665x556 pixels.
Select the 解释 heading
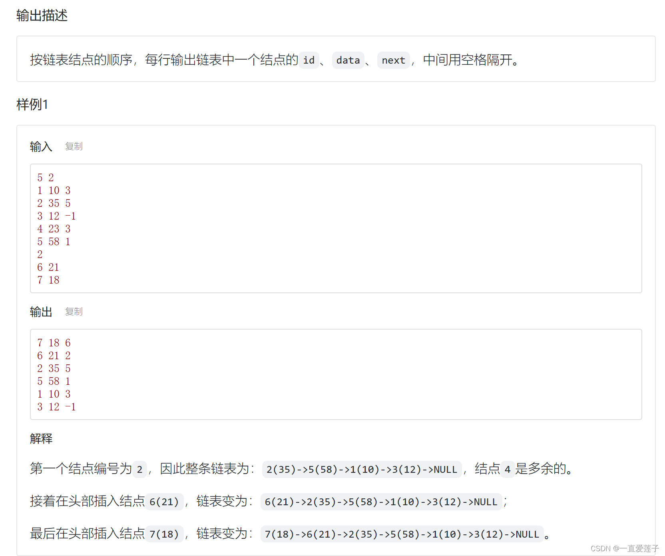[x=41, y=439]
